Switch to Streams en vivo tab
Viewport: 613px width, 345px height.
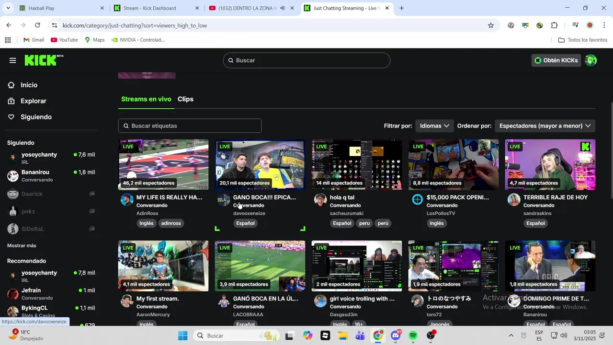click(x=146, y=99)
